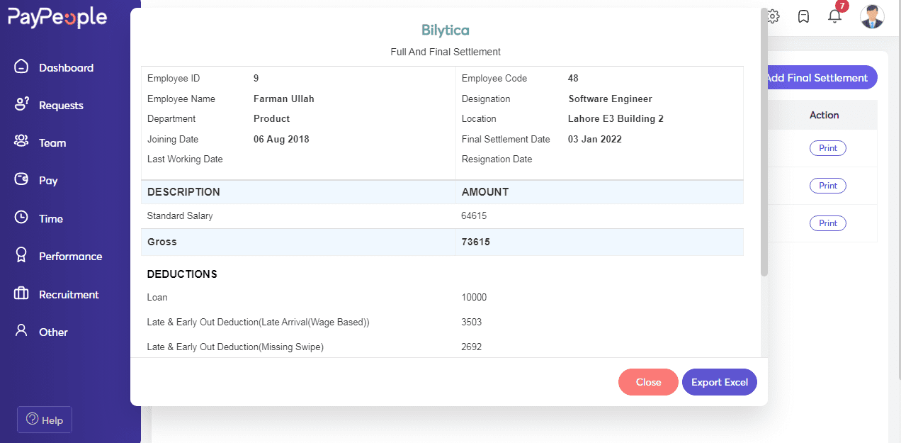Open the Dashboard home icon in sidebar

(x=21, y=67)
